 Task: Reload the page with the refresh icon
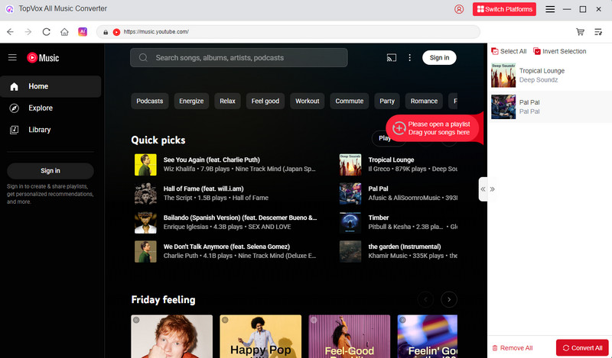[46, 32]
